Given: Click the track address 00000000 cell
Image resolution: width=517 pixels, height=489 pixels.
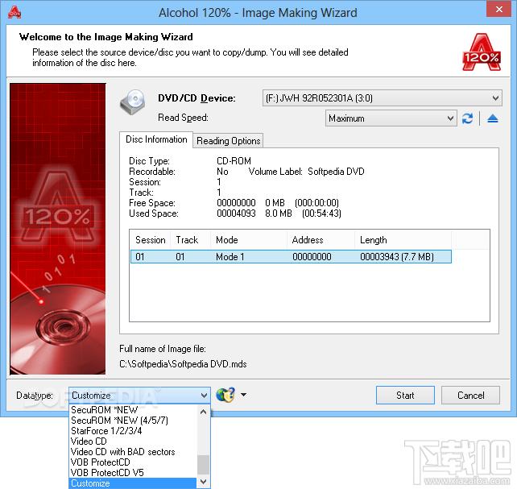Looking at the screenshot, I should coord(312,256).
